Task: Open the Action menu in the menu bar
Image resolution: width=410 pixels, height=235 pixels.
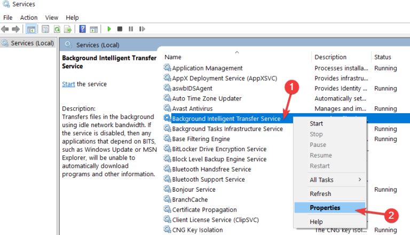Action: coord(29,18)
